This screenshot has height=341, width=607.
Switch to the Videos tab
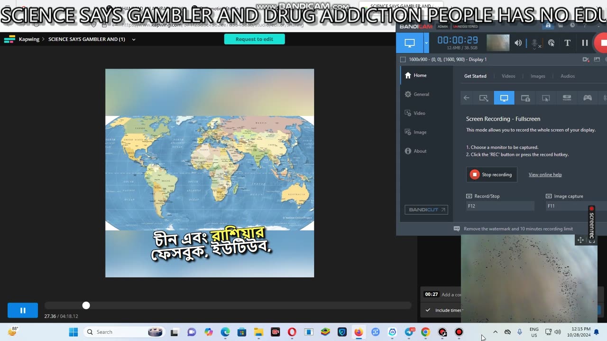pos(508,76)
